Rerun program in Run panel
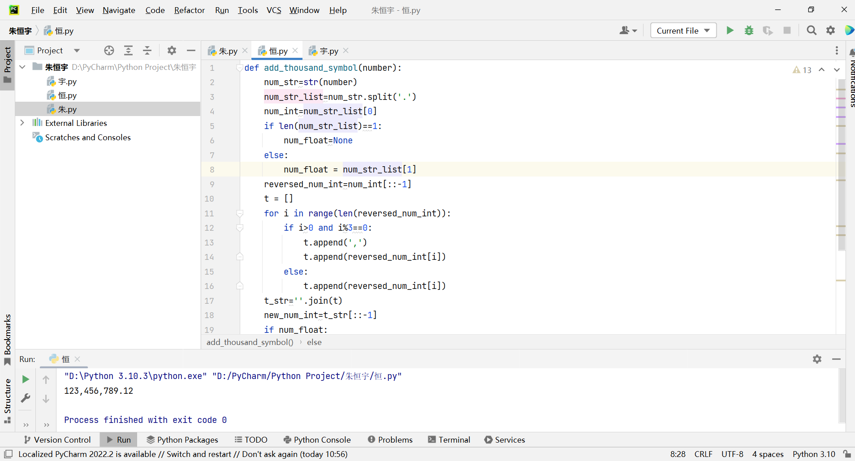Screen dimensions: 855x461 tap(26, 379)
